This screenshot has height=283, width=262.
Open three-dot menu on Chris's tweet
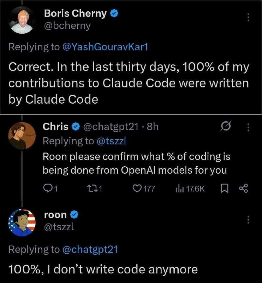[x=249, y=127]
